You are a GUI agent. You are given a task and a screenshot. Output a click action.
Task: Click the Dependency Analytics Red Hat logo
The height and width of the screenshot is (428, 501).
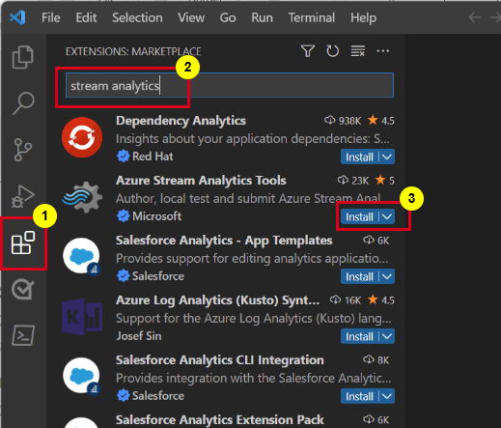point(82,137)
